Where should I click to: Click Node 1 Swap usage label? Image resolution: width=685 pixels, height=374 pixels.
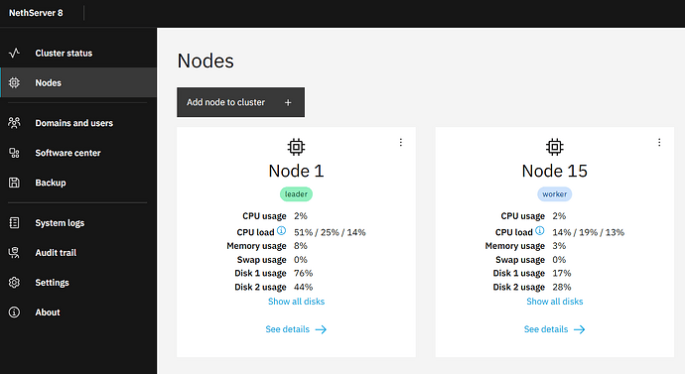(262, 260)
